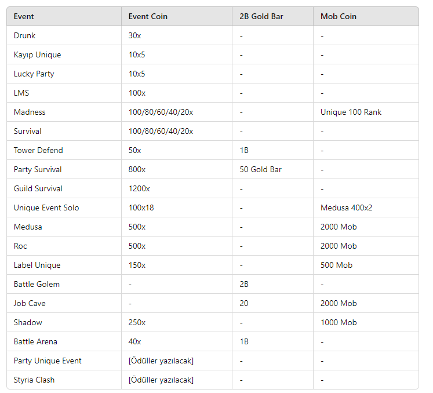433x393 pixels.
Task: Select the Styria Clash event name
Action: pos(34,380)
